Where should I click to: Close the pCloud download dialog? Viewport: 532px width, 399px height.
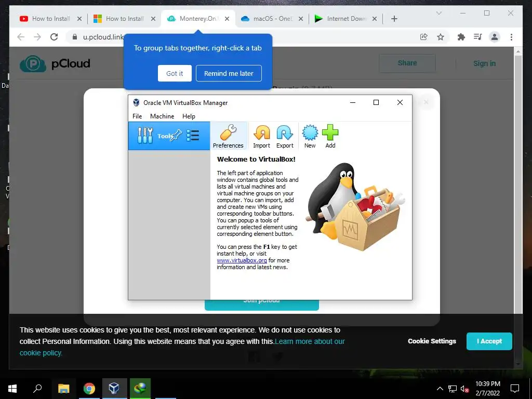coord(426,102)
